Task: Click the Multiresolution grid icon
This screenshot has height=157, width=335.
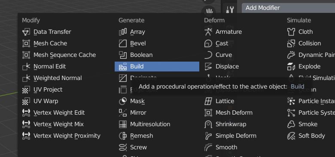Action: coord(123,124)
